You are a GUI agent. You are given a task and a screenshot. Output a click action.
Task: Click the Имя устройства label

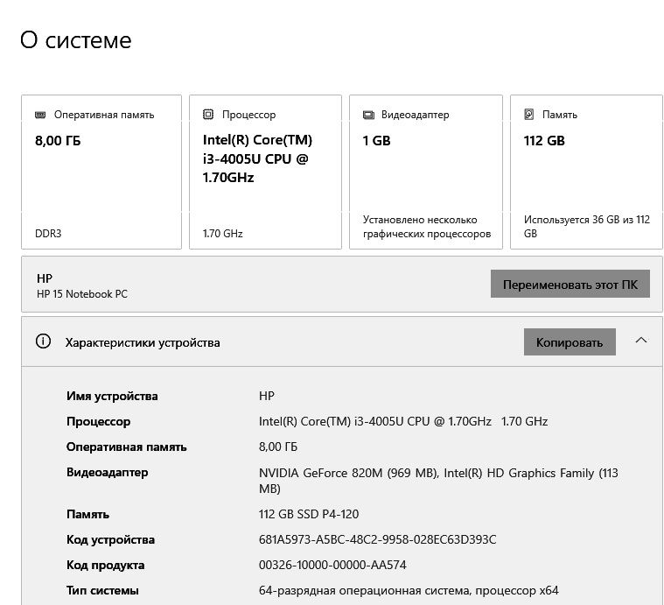coord(112,396)
